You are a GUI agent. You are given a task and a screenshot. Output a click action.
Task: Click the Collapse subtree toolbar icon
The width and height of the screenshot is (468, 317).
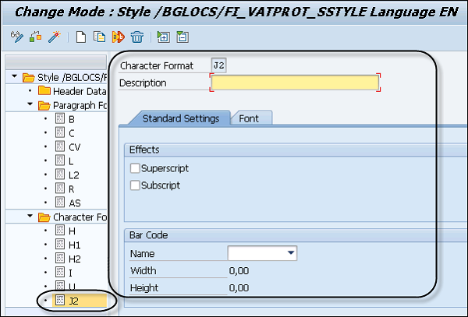click(x=182, y=37)
